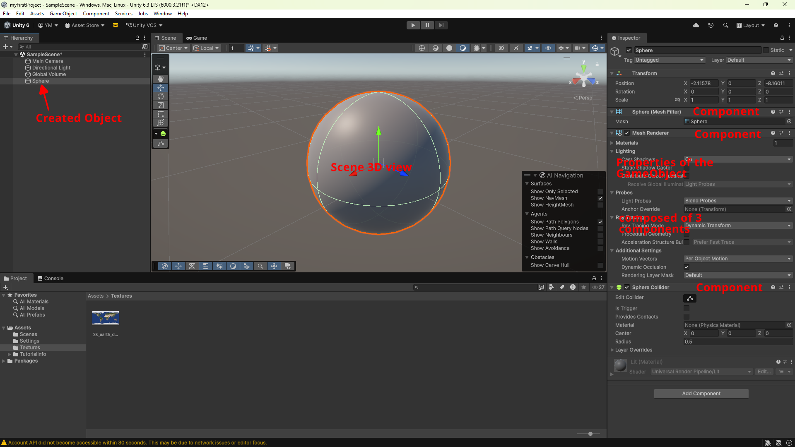Viewport: 795px width, 447px height.
Task: Open the global search magnifier icon
Action: pyautogui.click(x=726, y=25)
